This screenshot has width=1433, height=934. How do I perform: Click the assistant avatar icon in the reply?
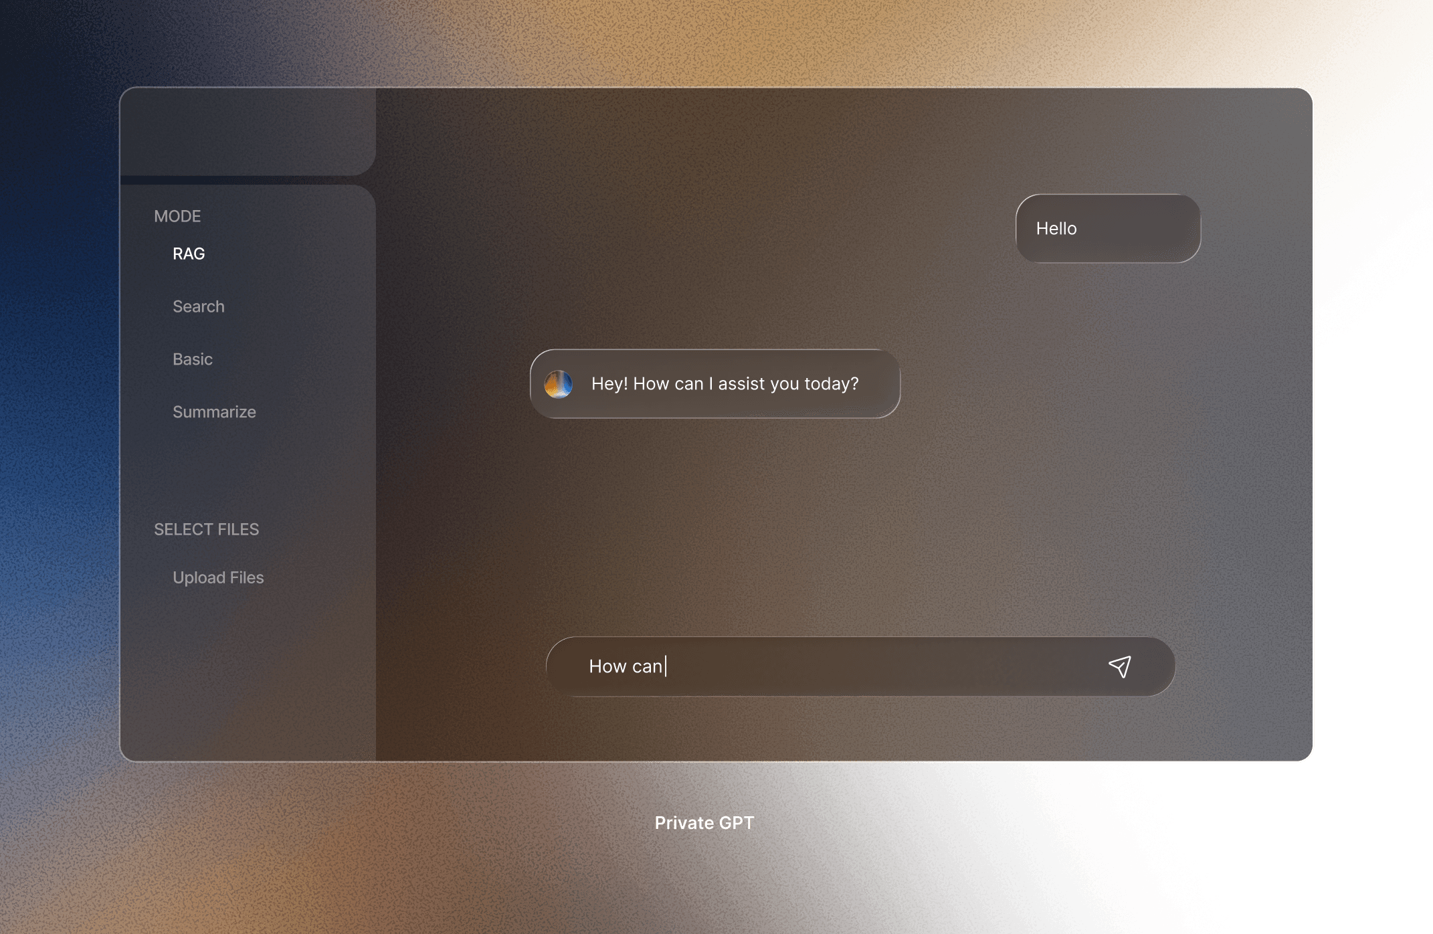tap(559, 383)
